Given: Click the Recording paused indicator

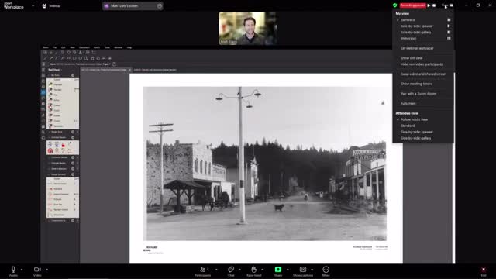Looking at the screenshot, I should (412, 5).
